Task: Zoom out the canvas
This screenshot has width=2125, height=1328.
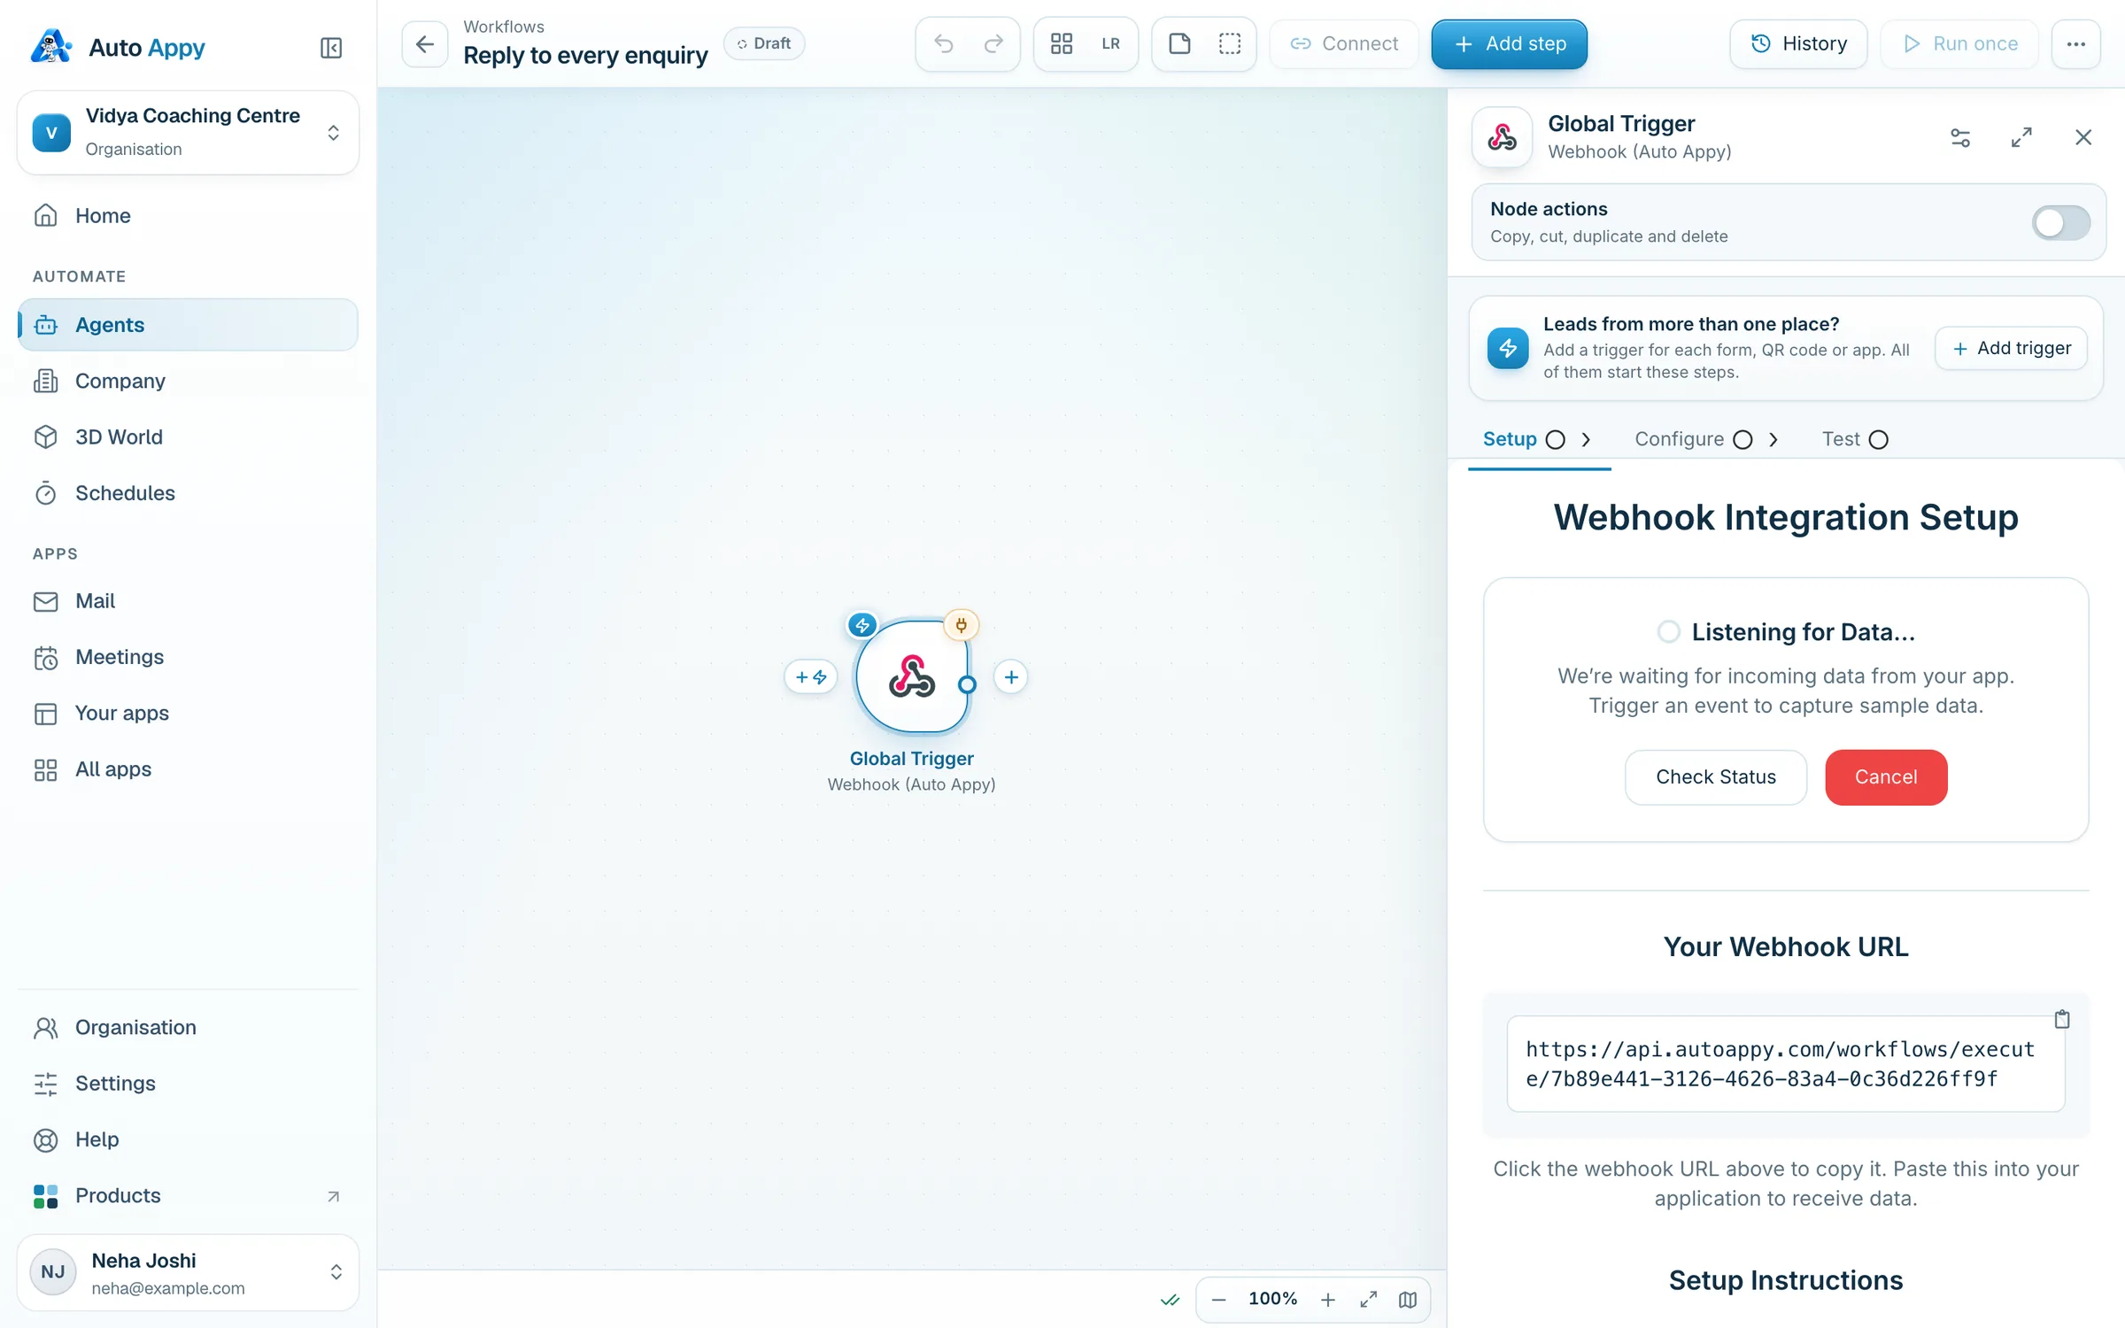Action: click(1219, 1300)
